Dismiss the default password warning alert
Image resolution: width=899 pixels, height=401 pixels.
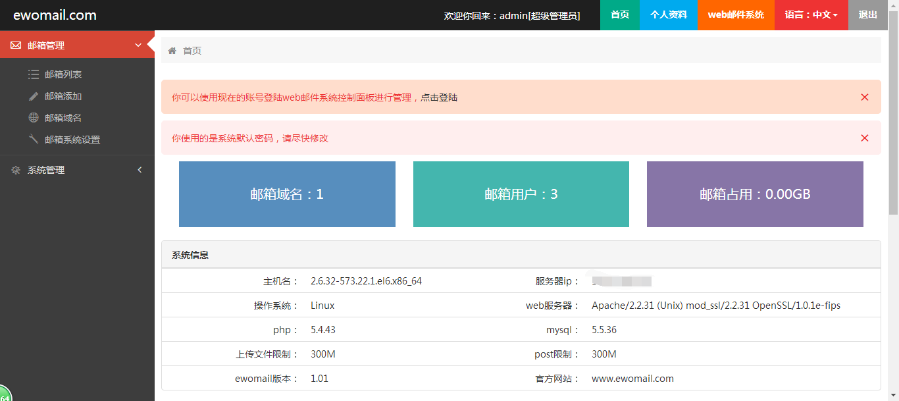(864, 138)
